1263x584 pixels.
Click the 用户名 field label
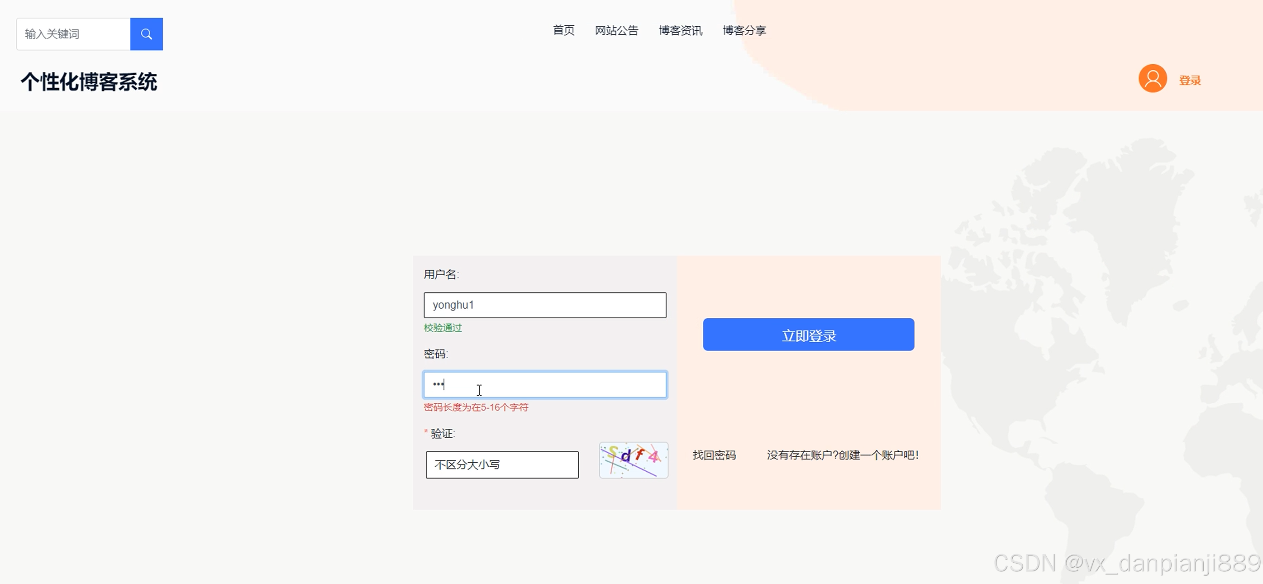[441, 274]
